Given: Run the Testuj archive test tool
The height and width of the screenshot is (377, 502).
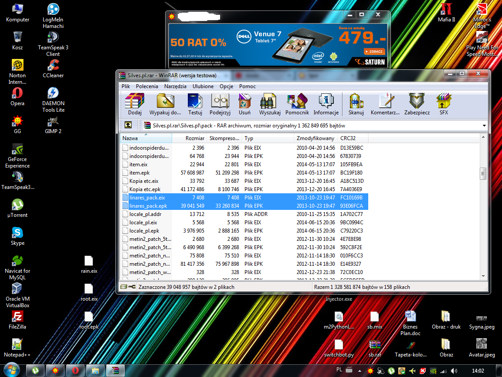Looking at the screenshot, I should tap(195, 104).
